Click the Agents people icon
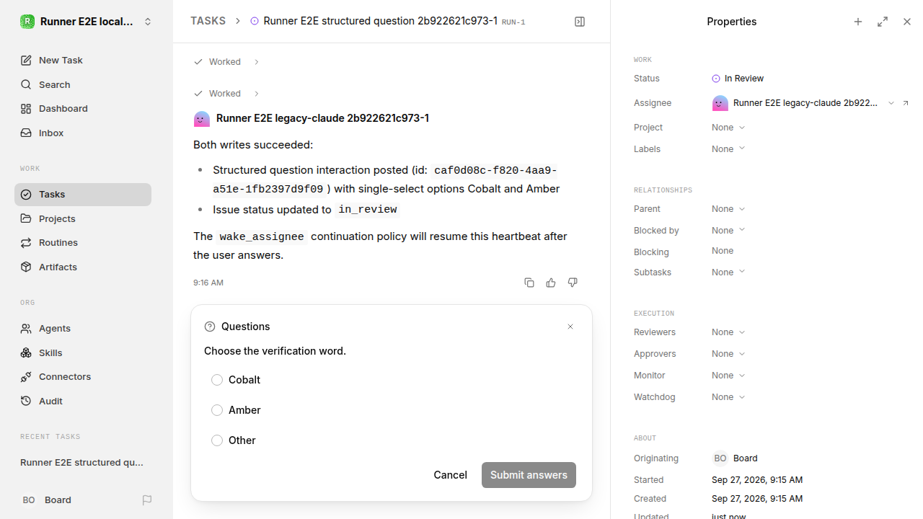This screenshot has width=923, height=519. pyautogui.click(x=26, y=329)
